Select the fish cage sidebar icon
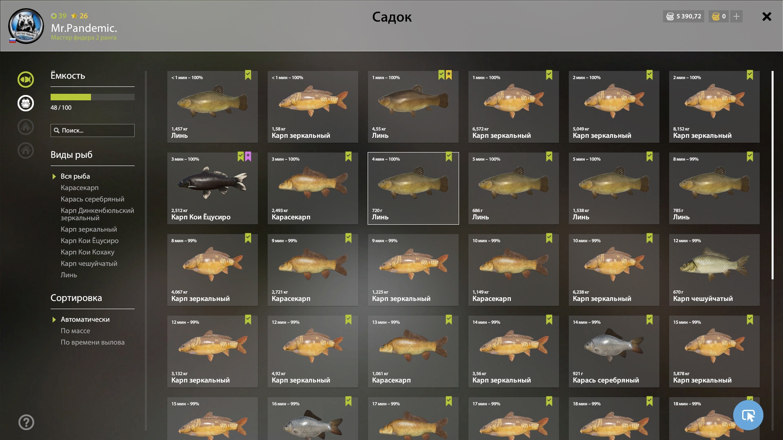 tap(25, 103)
